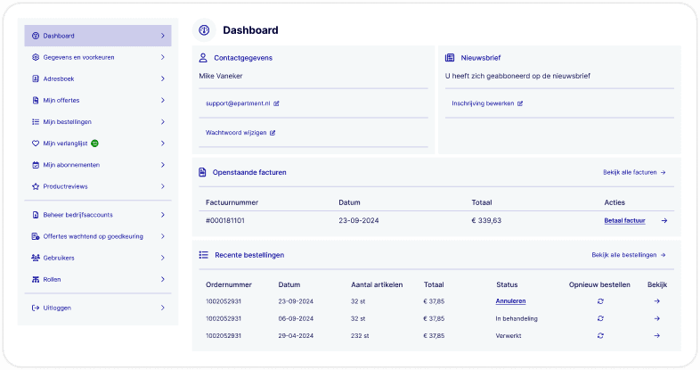Screen dimensions: 700x370
Task: Expand the Adresboek chevron
Action: 162,78
